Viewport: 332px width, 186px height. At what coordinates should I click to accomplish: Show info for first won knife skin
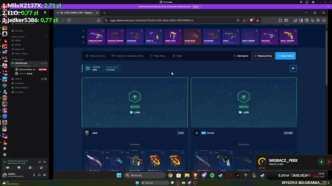pyautogui.click(x=102, y=152)
